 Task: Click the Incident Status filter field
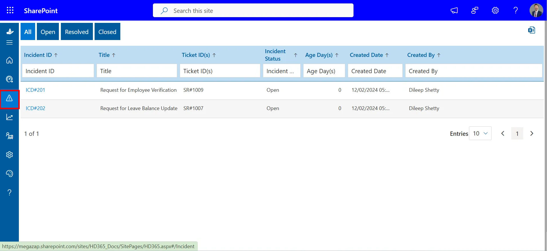pyautogui.click(x=282, y=71)
